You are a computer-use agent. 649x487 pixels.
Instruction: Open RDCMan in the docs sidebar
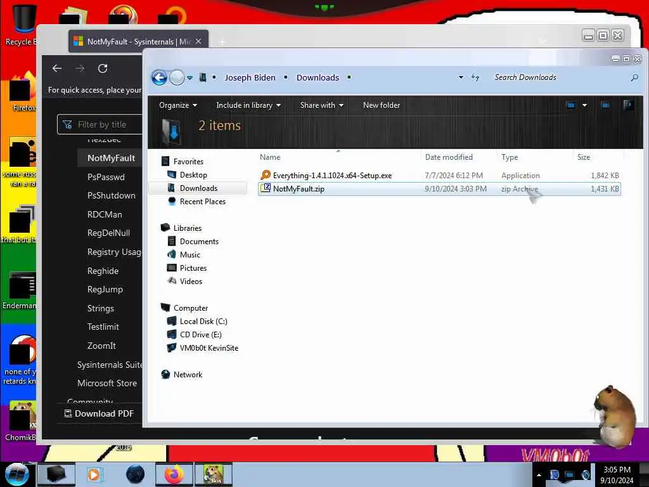point(105,214)
